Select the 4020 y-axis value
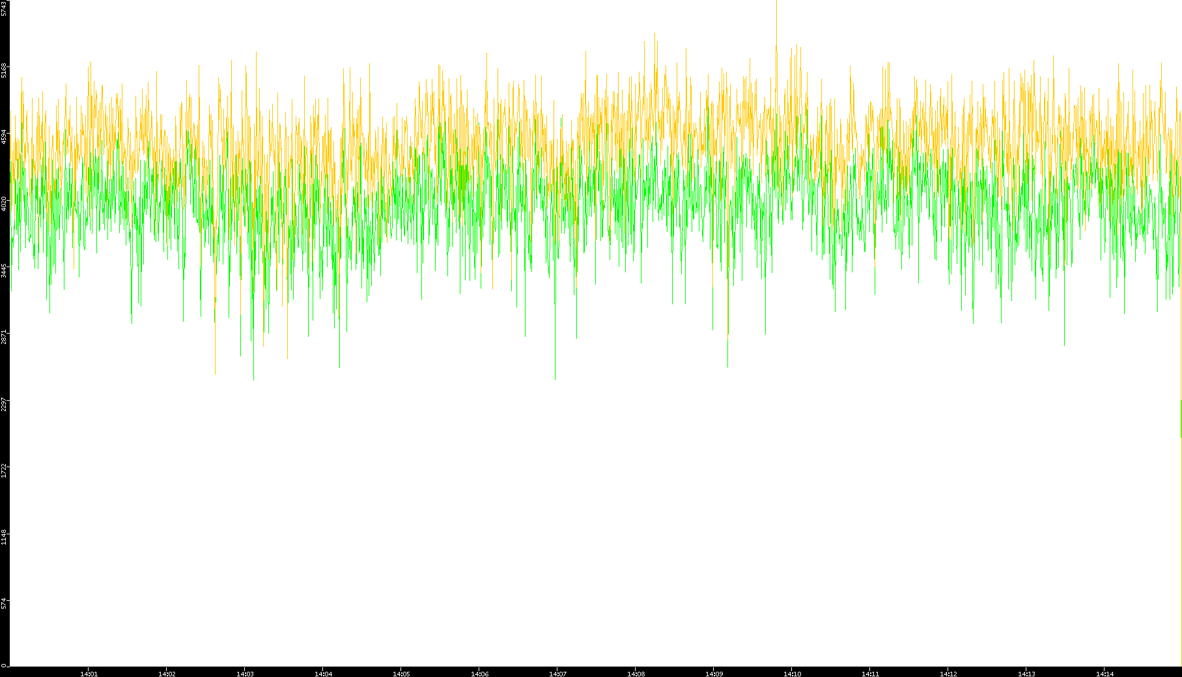The width and height of the screenshot is (1182, 677). coord(5,203)
